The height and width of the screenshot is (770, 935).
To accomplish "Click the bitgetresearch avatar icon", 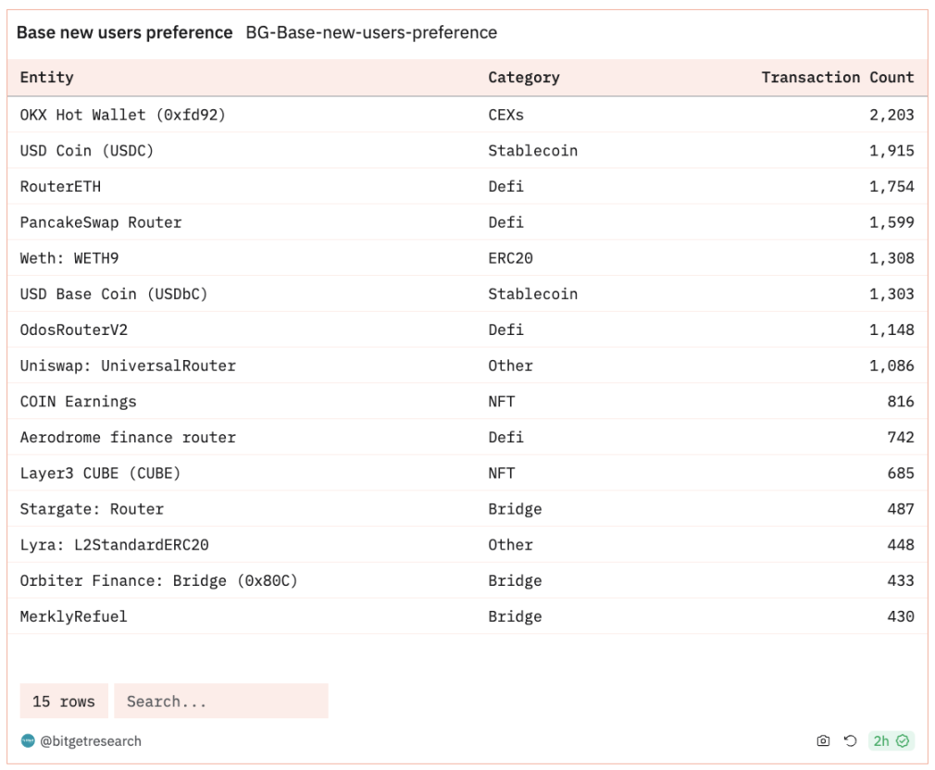I will pos(28,740).
